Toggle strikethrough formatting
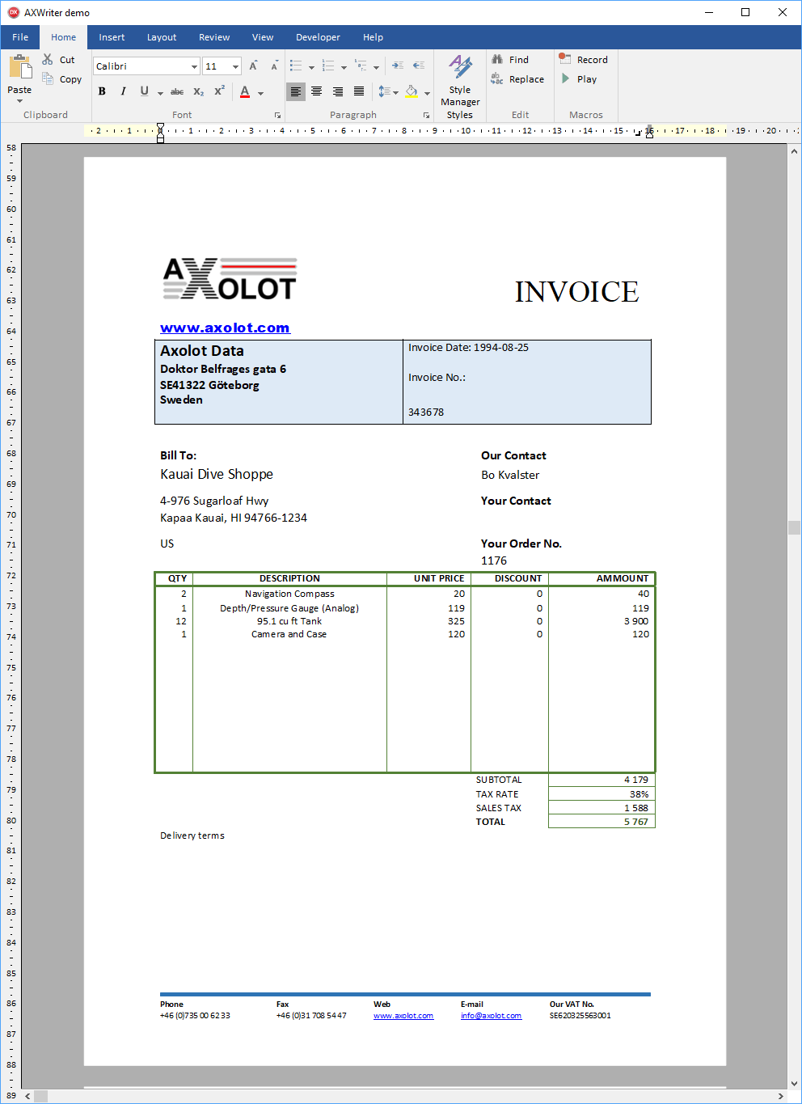This screenshot has height=1104, width=802. 177,92
